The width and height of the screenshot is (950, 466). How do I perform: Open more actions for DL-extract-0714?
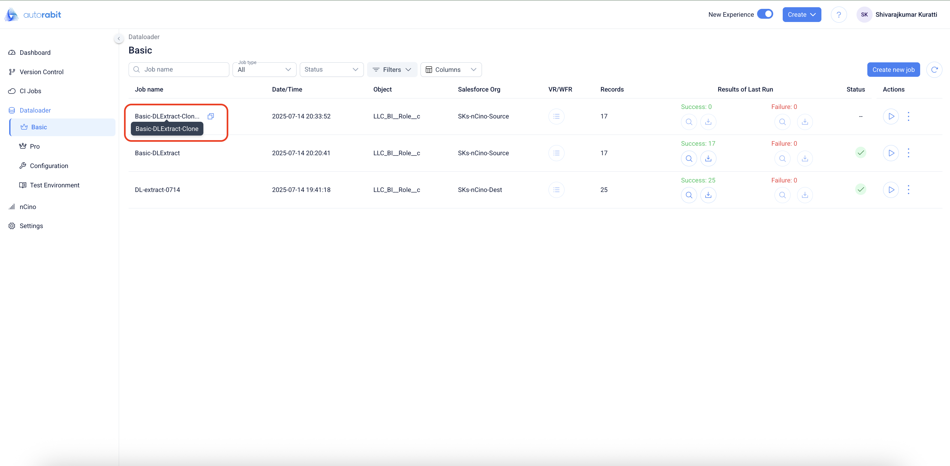[x=908, y=190]
